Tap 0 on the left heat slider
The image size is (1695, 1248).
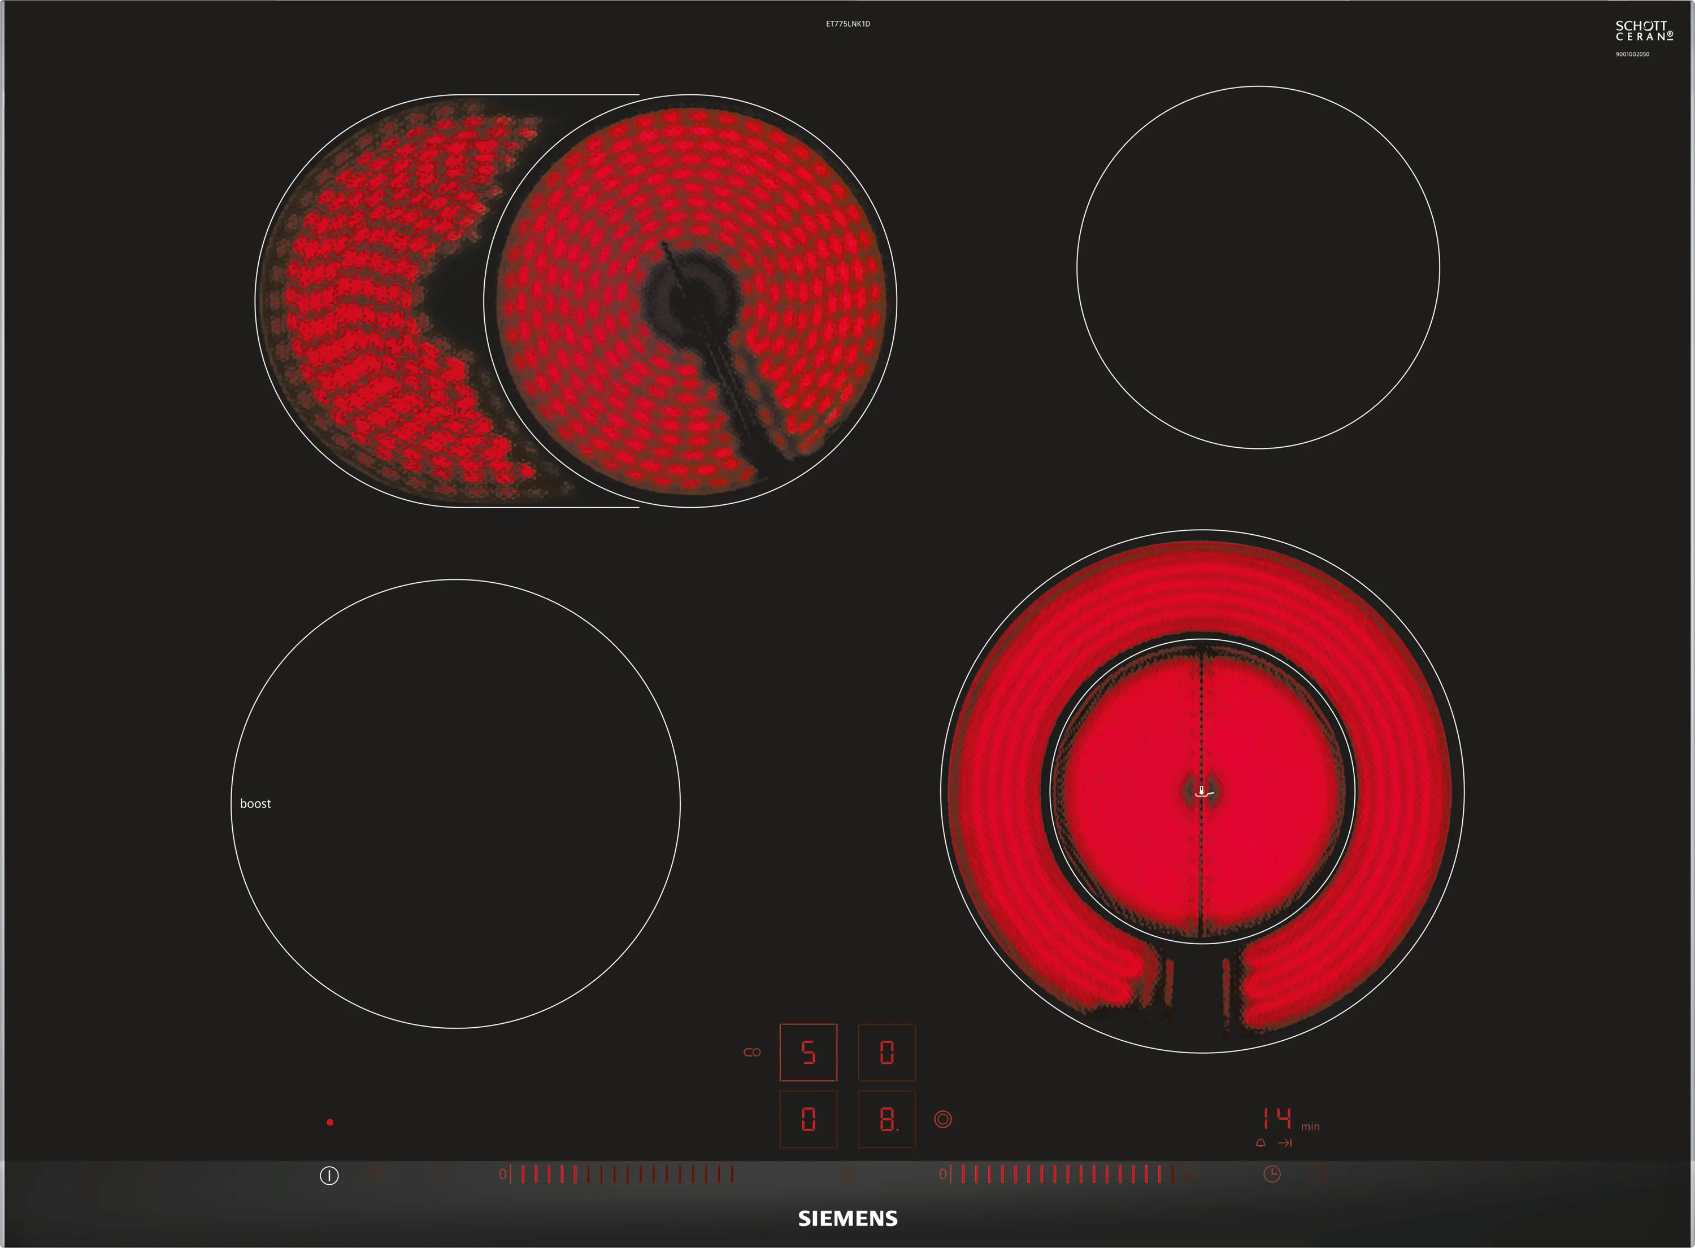tap(502, 1174)
